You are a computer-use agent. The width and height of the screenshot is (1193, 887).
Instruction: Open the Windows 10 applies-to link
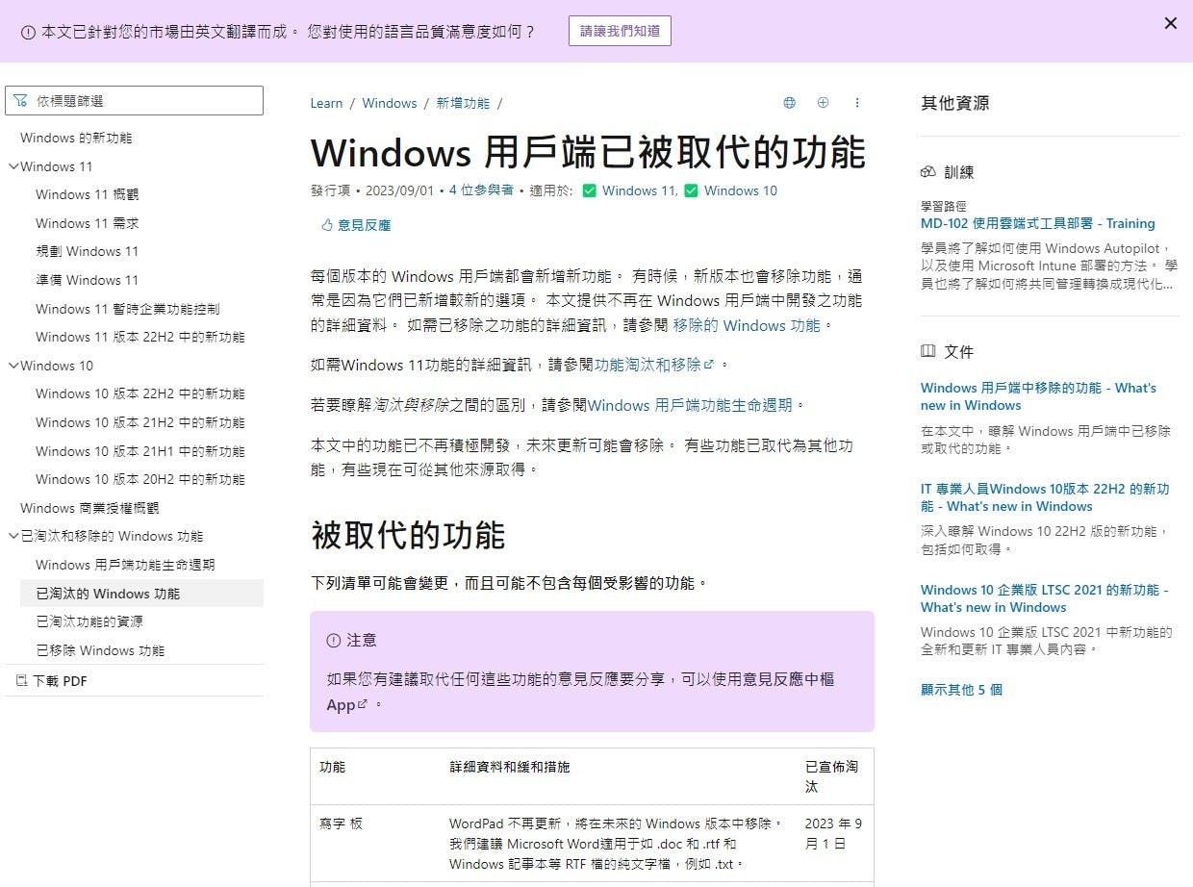[x=741, y=190]
